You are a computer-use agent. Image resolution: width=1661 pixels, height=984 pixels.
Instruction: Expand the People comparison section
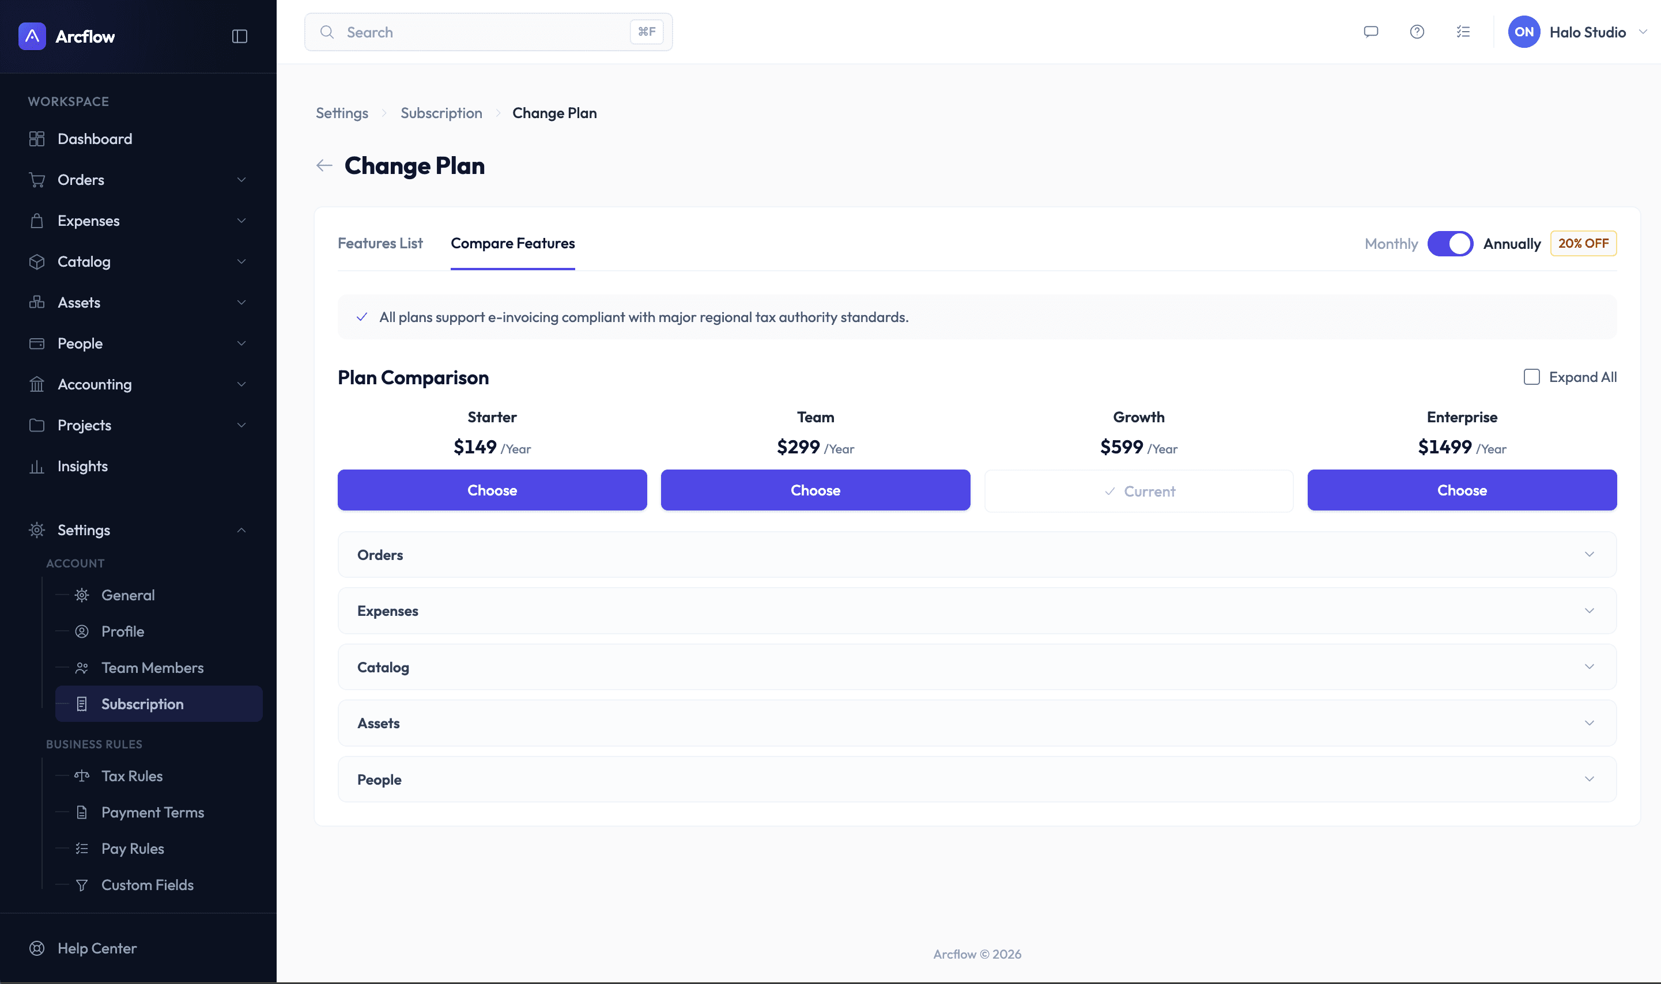pos(976,779)
